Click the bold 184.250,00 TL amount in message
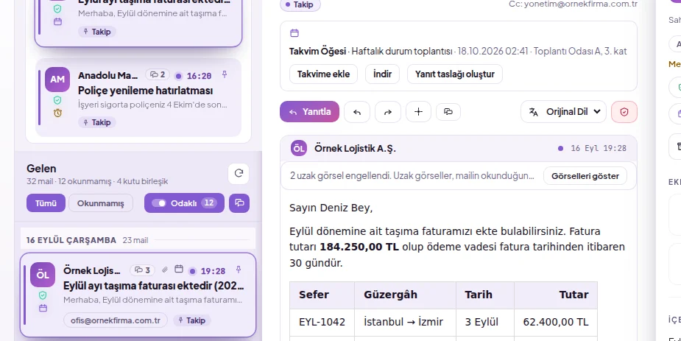The width and height of the screenshot is (681, 341). tap(359, 247)
